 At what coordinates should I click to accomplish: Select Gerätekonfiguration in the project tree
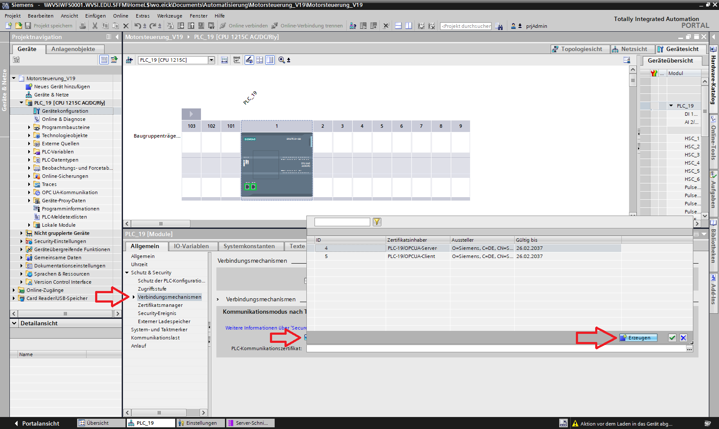coord(65,111)
